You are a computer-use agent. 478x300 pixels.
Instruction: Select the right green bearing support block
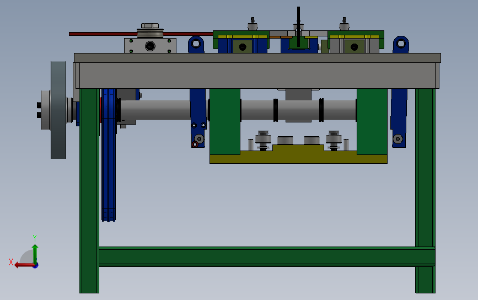click(372, 121)
